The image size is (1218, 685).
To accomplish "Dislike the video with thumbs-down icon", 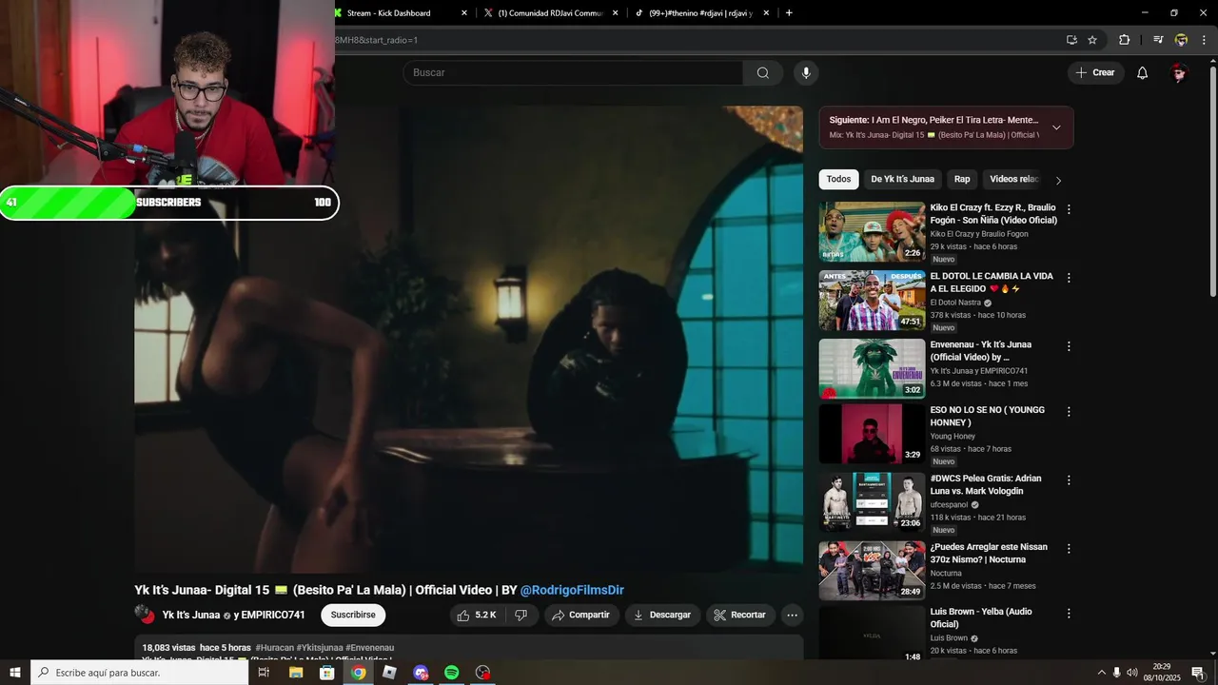I will 521,615.
